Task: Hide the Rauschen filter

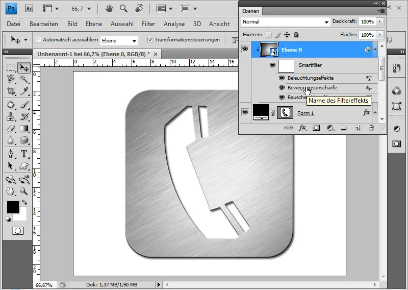Action: pyautogui.click(x=282, y=97)
